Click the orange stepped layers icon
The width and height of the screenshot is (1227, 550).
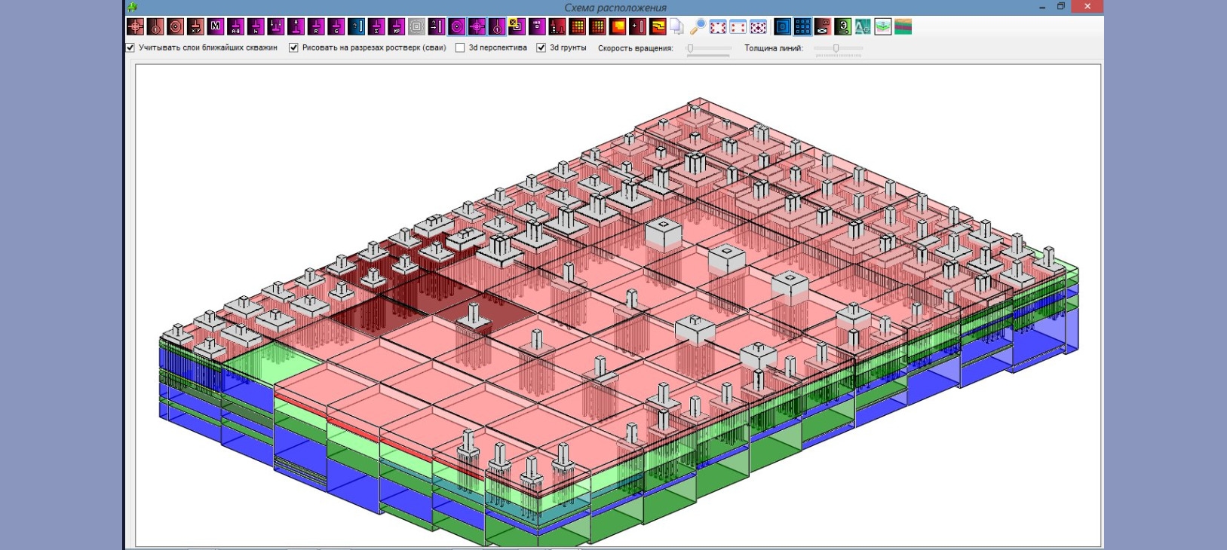tap(658, 27)
